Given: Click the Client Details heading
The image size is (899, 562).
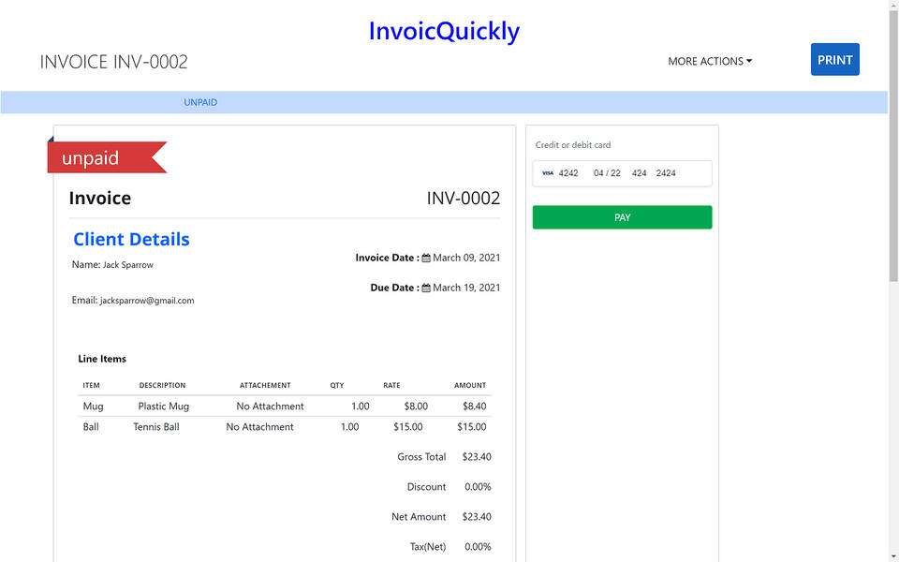Looking at the screenshot, I should tap(131, 239).
